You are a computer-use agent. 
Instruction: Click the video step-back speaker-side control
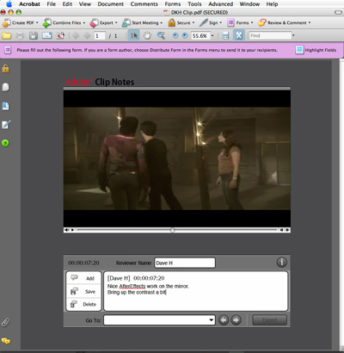pos(67,230)
